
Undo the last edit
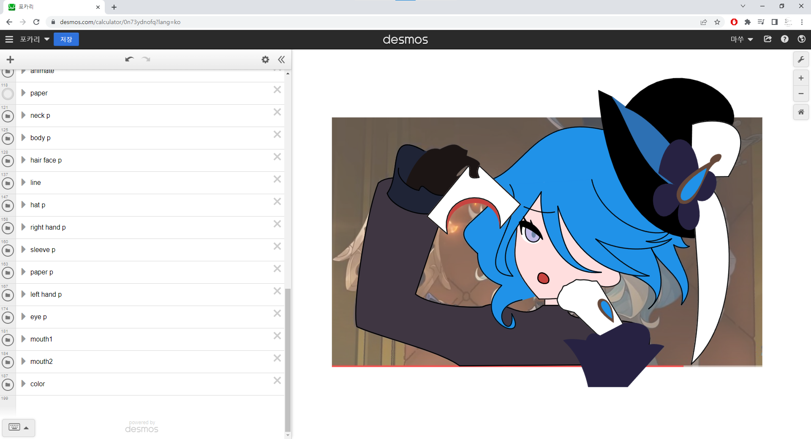129,60
